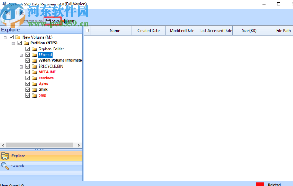Toggle System Volume Information checkbox
The width and height of the screenshot is (293, 186).
click(28, 60)
